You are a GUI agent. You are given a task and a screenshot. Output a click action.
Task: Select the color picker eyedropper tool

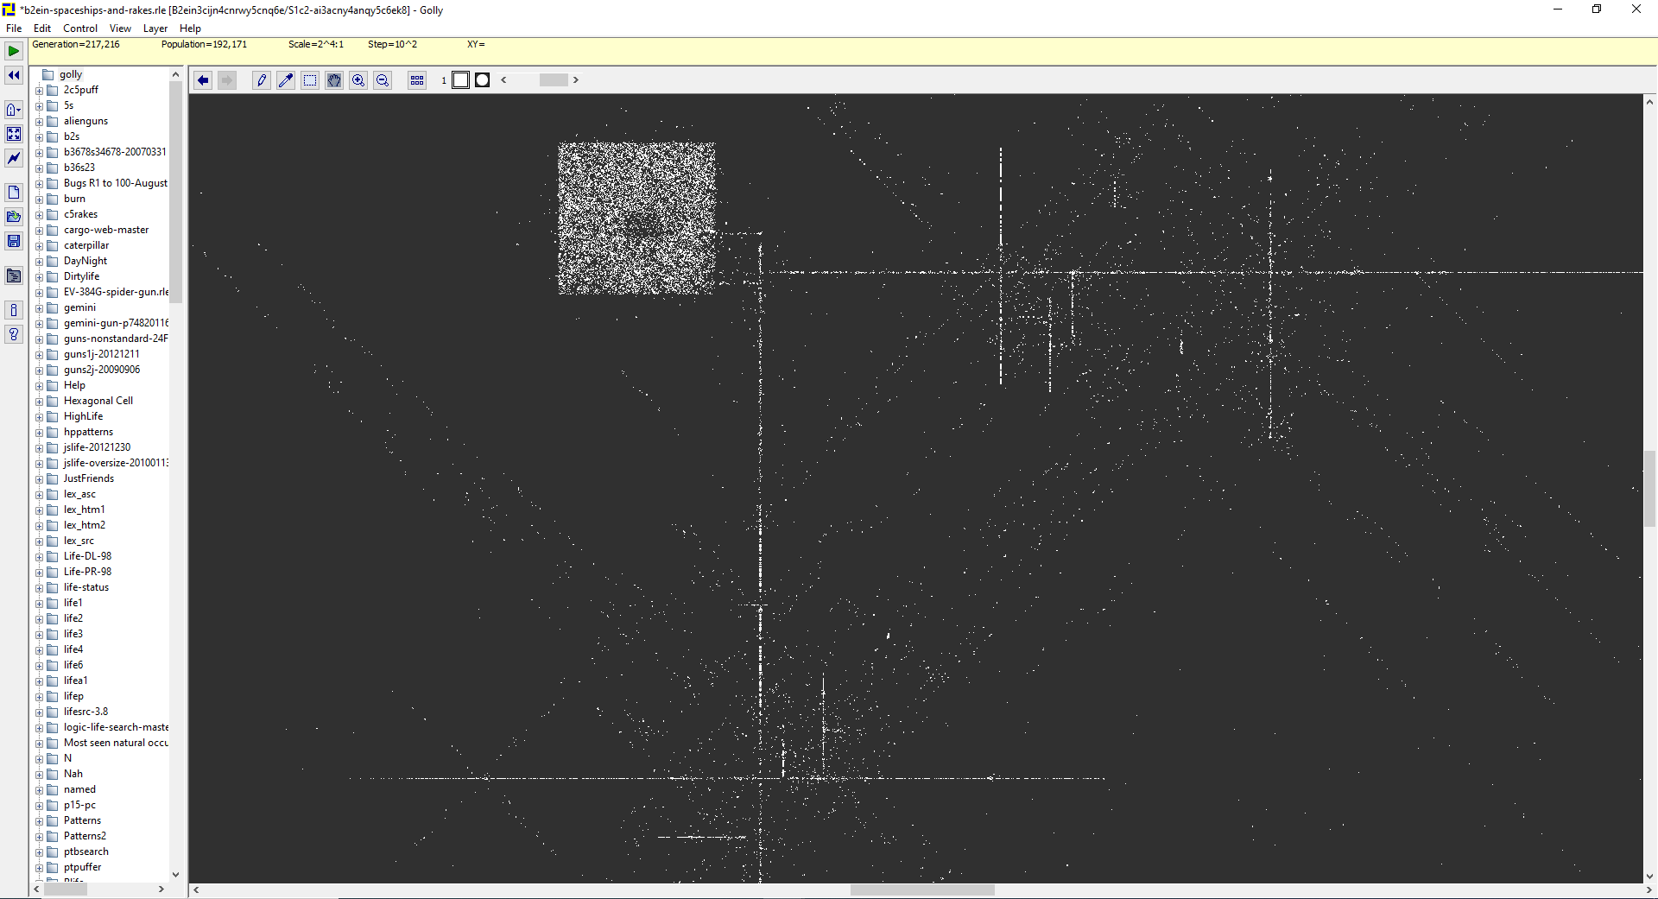tap(286, 80)
